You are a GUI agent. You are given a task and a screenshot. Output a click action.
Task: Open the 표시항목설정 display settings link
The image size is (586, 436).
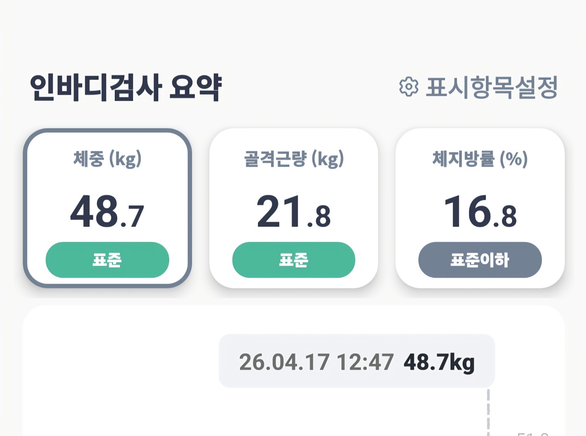[x=491, y=87]
